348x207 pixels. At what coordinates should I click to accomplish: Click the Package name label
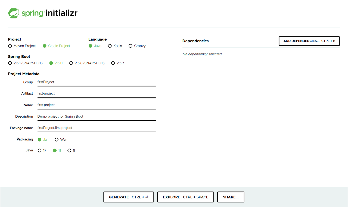pyautogui.click(x=21, y=128)
